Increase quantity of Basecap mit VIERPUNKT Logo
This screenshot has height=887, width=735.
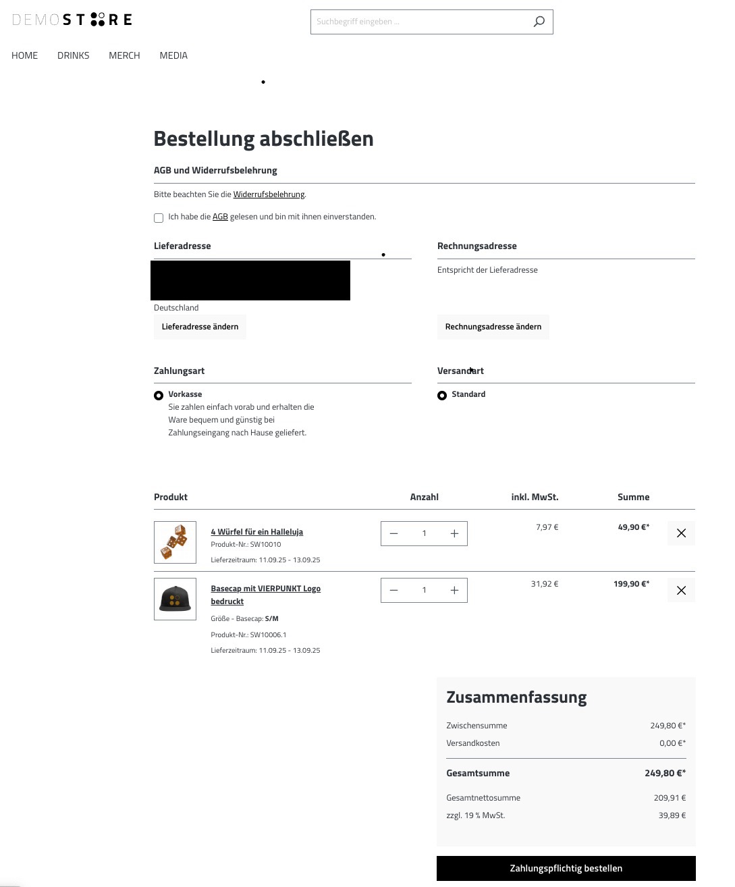(454, 590)
